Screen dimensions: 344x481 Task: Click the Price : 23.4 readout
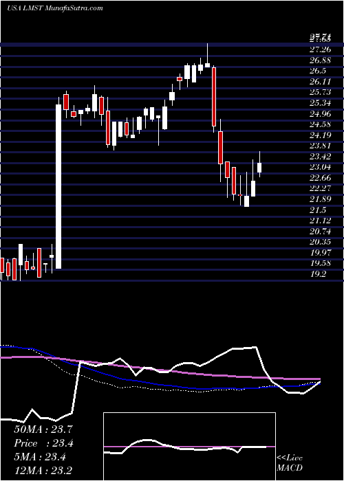pos(43,443)
